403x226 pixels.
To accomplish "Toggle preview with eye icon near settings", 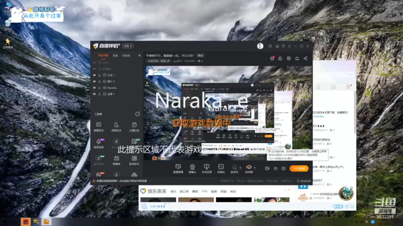I will [x=275, y=169].
